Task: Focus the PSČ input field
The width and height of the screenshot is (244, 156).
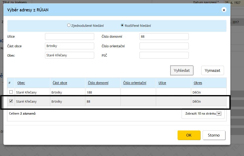Action: 164,55
